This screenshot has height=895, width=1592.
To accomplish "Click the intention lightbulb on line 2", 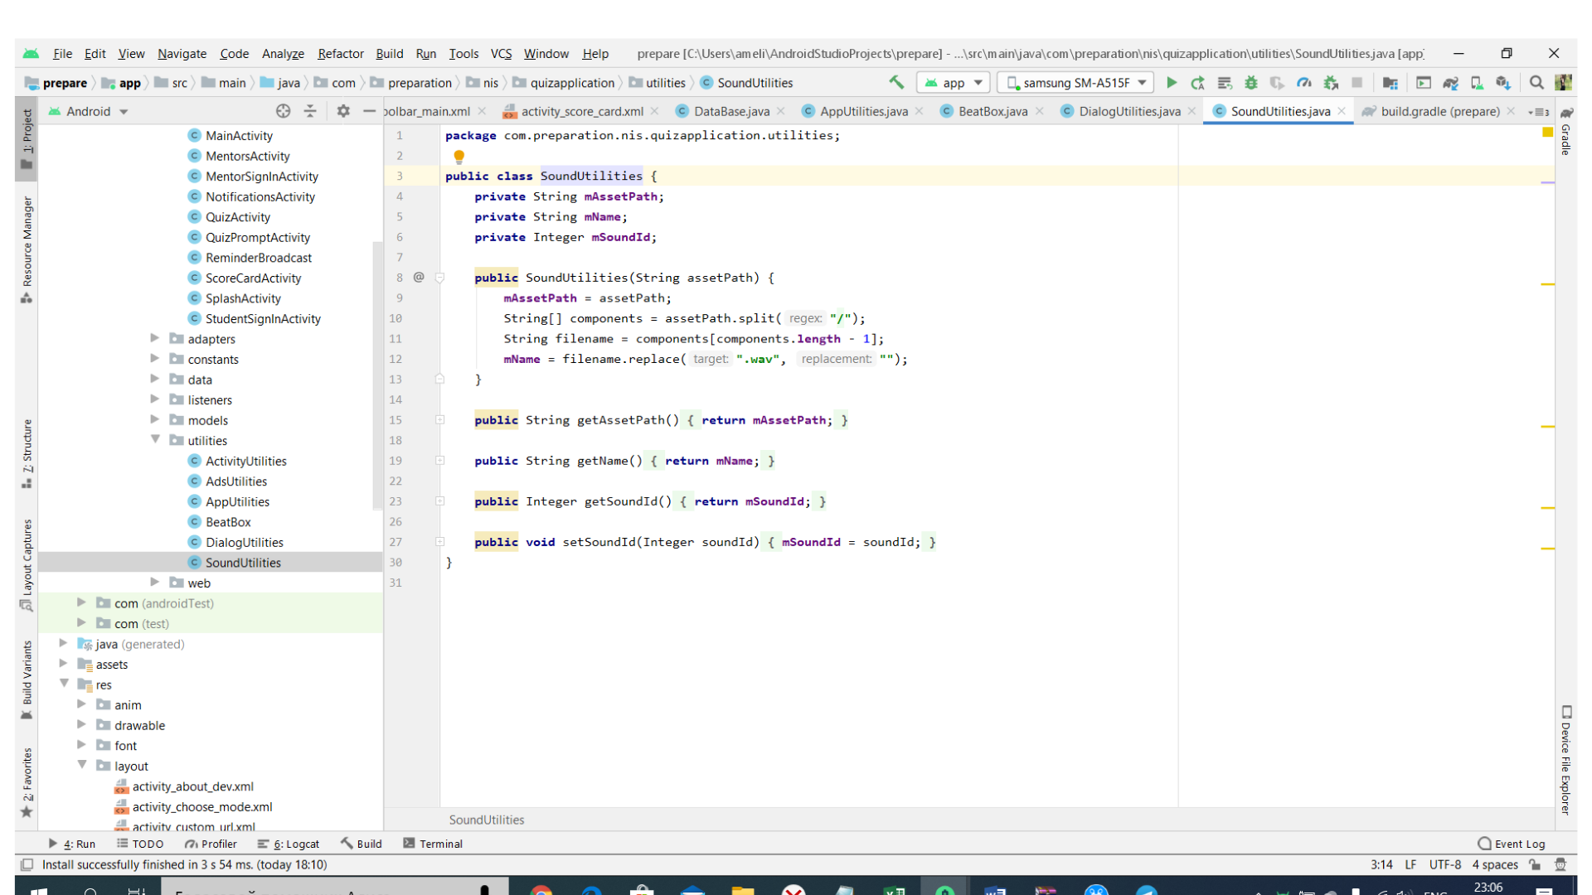I will 459,156.
